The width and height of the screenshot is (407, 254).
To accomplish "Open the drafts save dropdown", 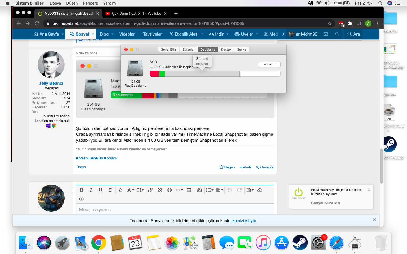I will [250, 190].
